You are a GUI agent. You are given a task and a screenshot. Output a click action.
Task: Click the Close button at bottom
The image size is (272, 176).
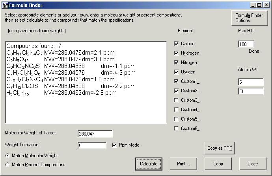(x=253, y=164)
